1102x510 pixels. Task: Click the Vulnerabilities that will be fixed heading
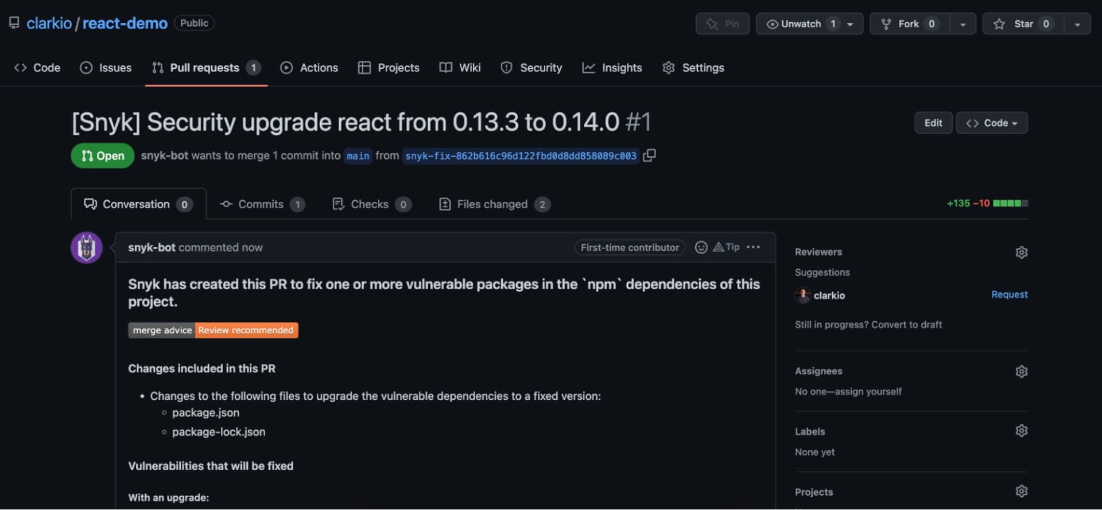[211, 466]
